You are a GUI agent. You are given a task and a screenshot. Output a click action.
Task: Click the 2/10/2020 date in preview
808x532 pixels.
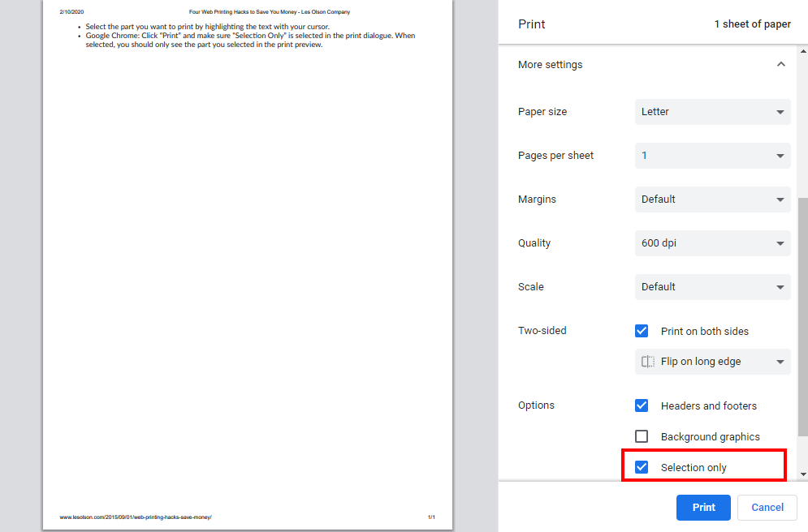pos(71,12)
